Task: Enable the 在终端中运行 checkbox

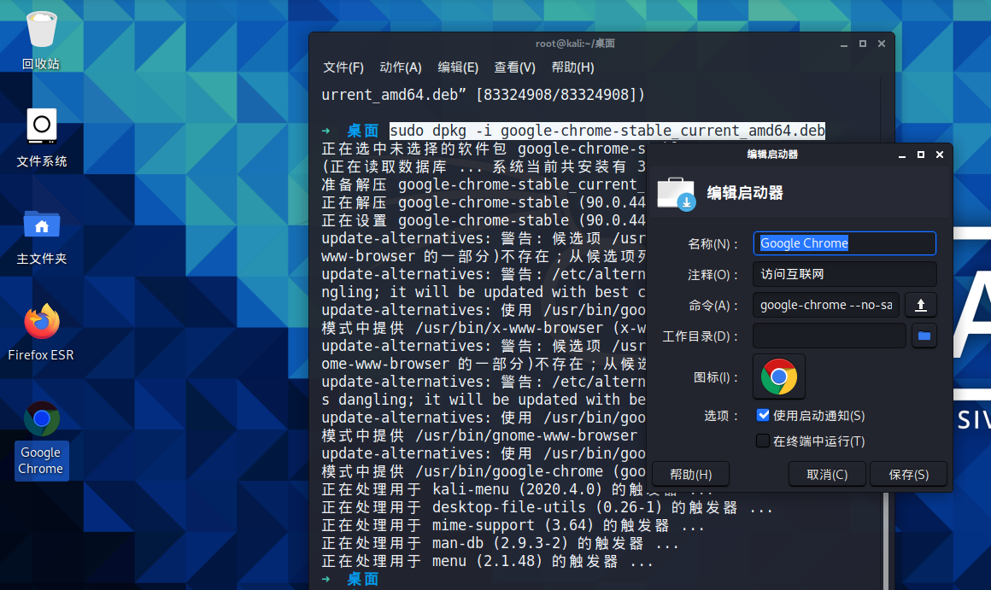Action: (763, 441)
